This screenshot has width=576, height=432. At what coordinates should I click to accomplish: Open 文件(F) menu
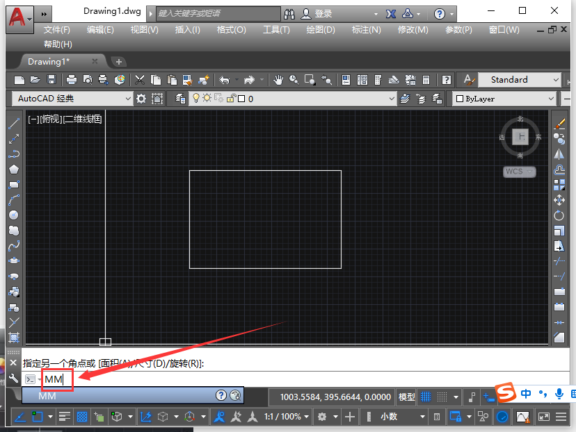tap(56, 30)
